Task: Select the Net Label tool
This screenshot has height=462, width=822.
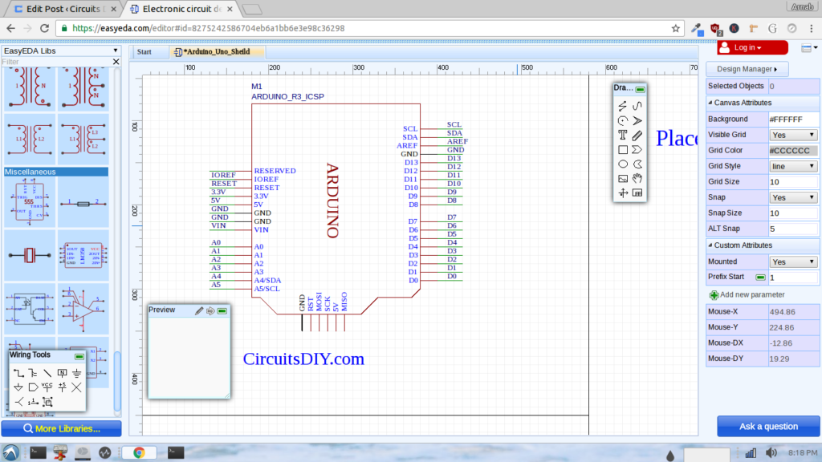Action: [62, 373]
